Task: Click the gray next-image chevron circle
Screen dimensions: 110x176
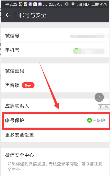Action: (x=99, y=97)
